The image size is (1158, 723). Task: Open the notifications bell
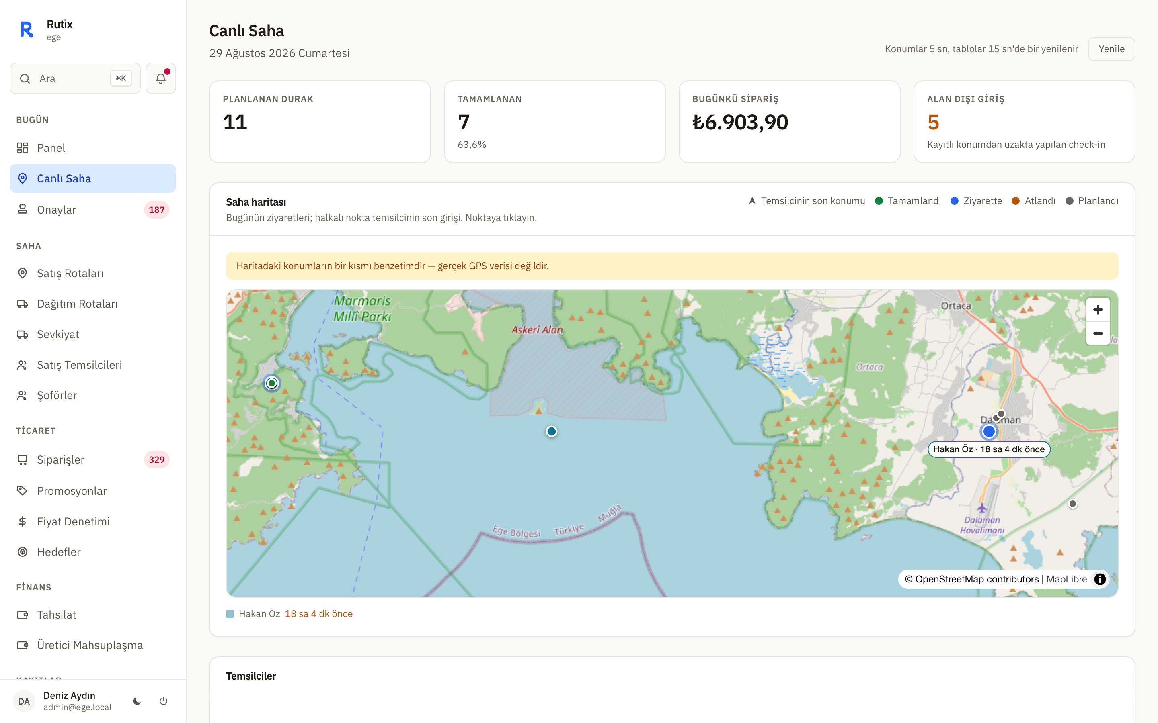click(161, 78)
